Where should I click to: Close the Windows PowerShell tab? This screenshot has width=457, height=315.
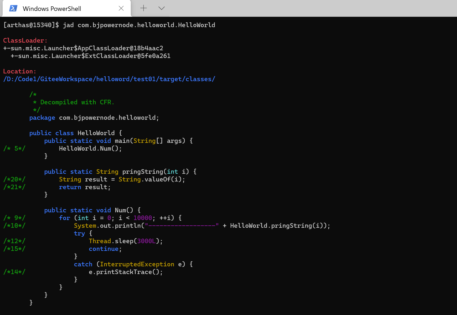point(121,8)
